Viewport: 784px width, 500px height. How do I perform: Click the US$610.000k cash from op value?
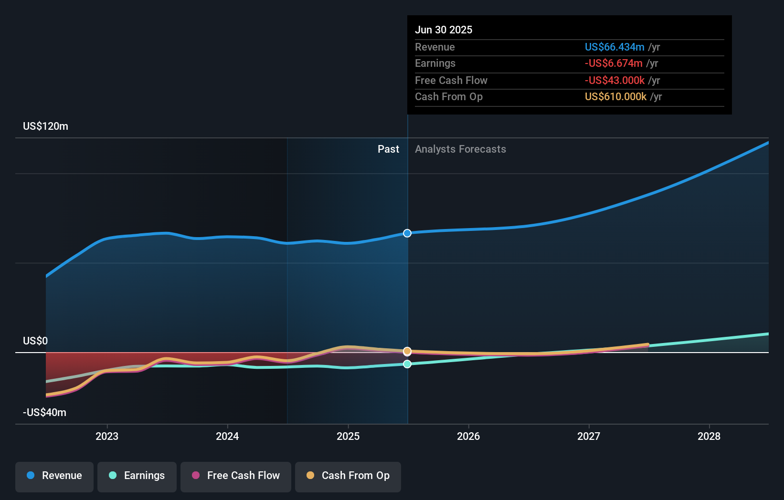click(616, 96)
